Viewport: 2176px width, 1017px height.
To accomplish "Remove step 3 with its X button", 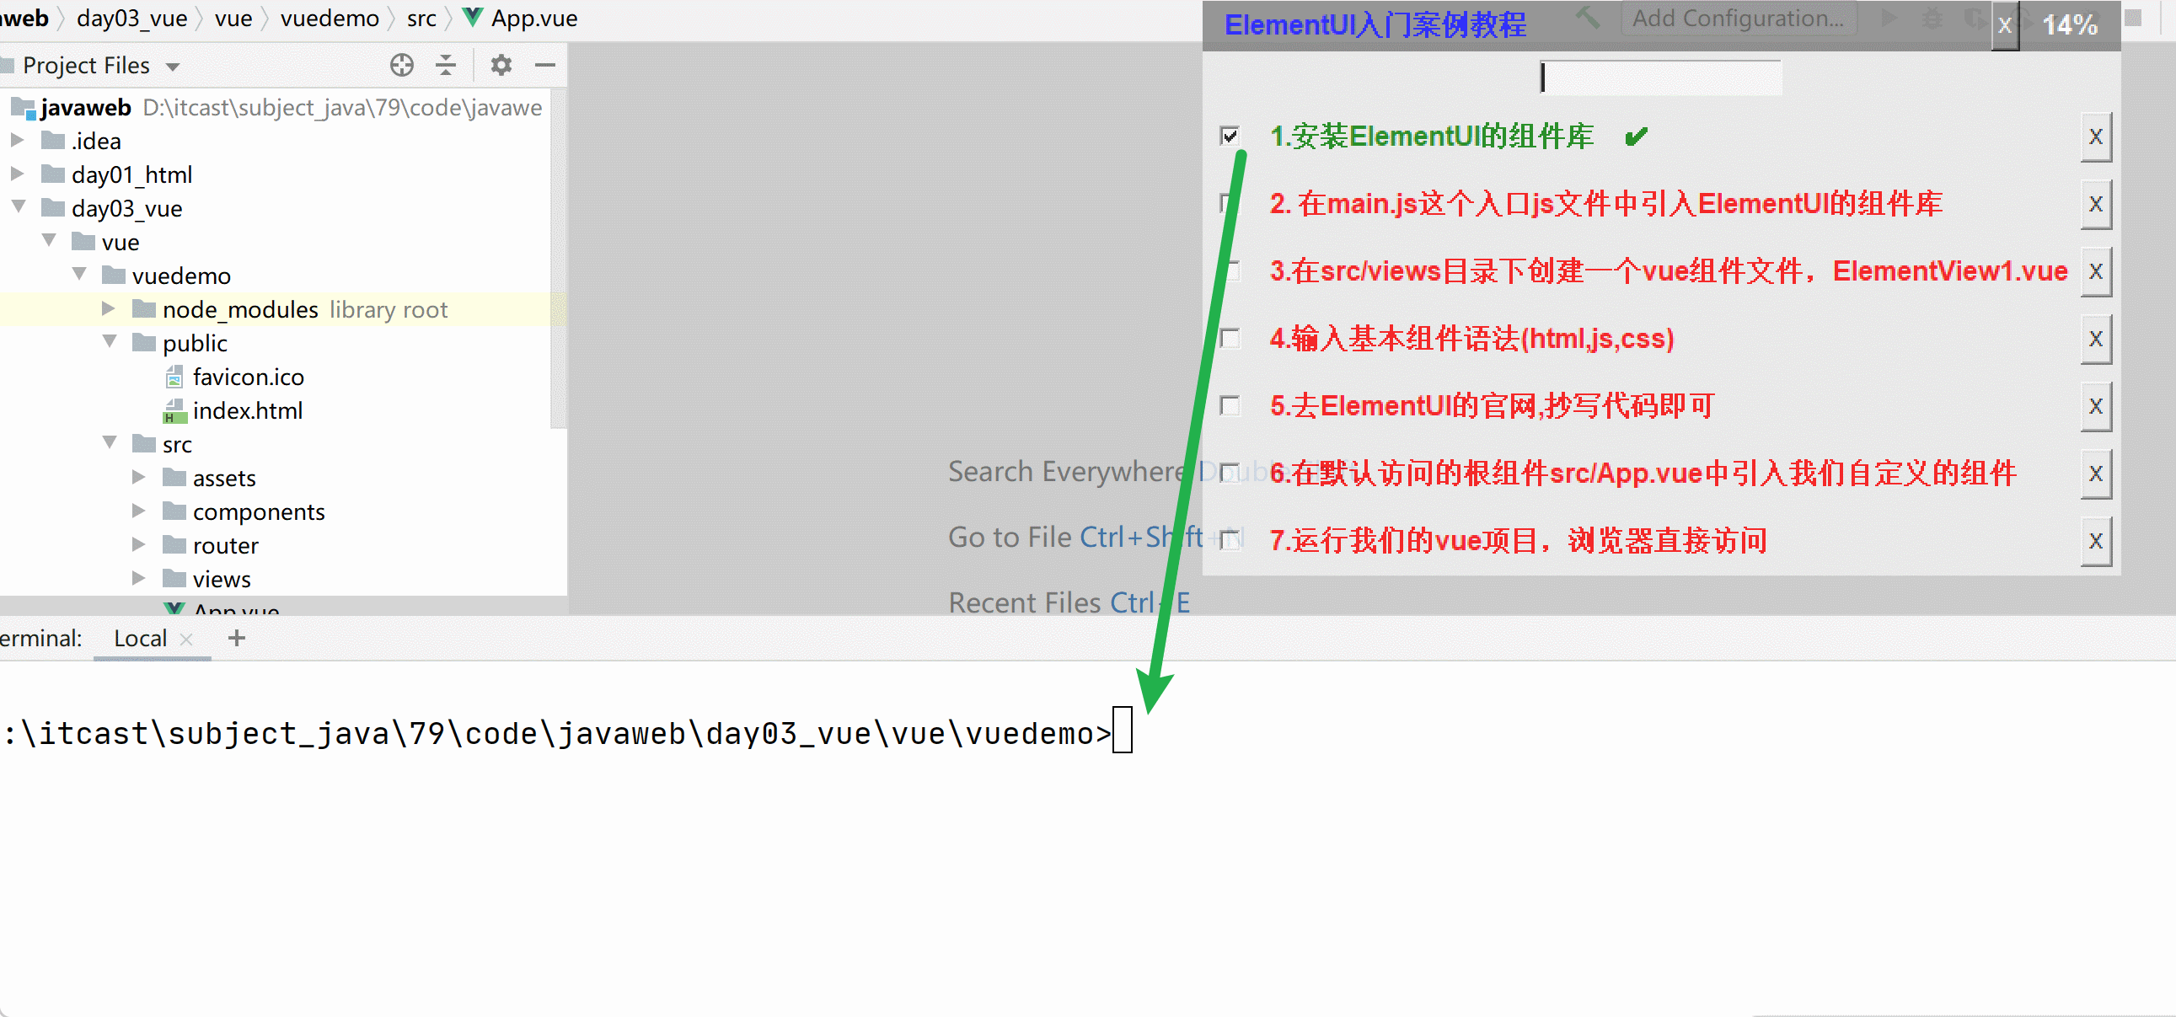I will (x=2096, y=271).
